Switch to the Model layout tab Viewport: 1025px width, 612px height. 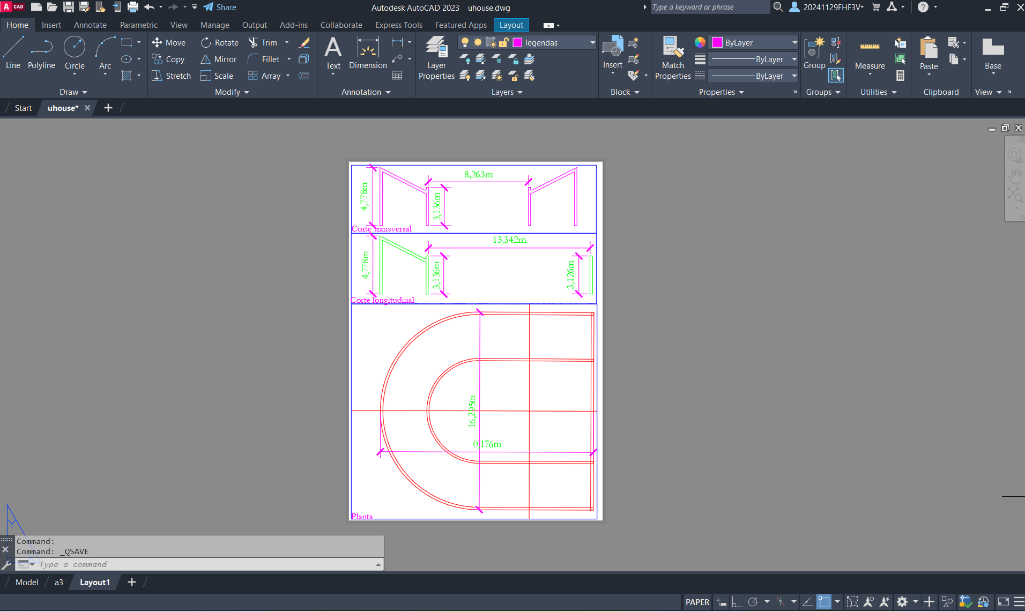click(x=27, y=583)
